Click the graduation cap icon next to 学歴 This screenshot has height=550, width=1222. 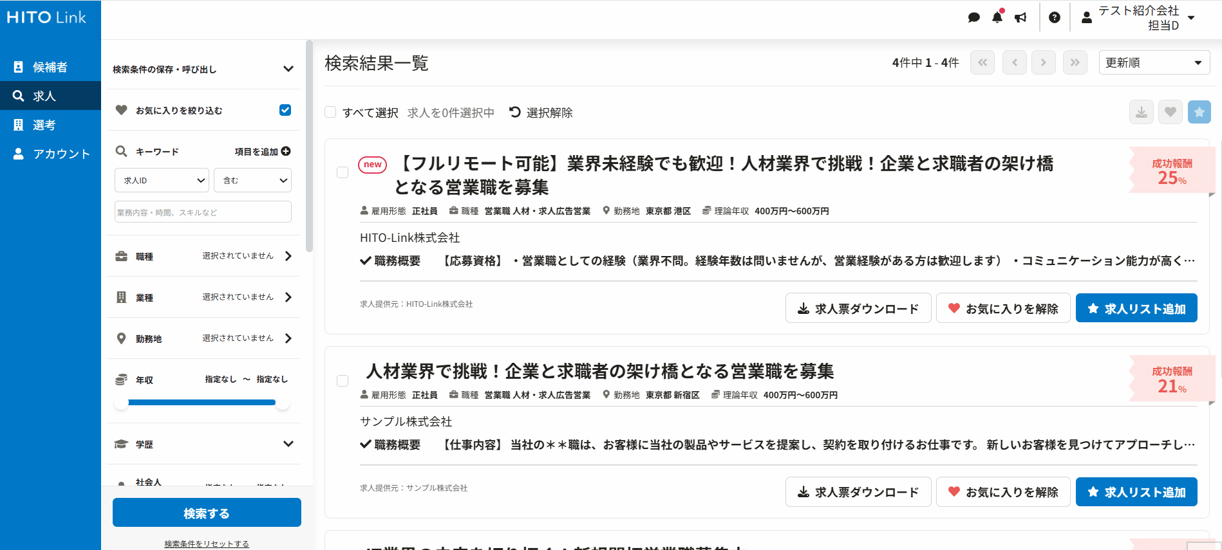[121, 444]
